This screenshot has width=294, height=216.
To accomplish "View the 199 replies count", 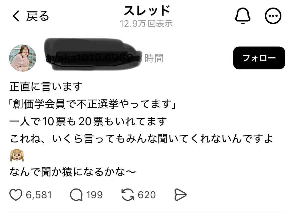I will (94, 195).
